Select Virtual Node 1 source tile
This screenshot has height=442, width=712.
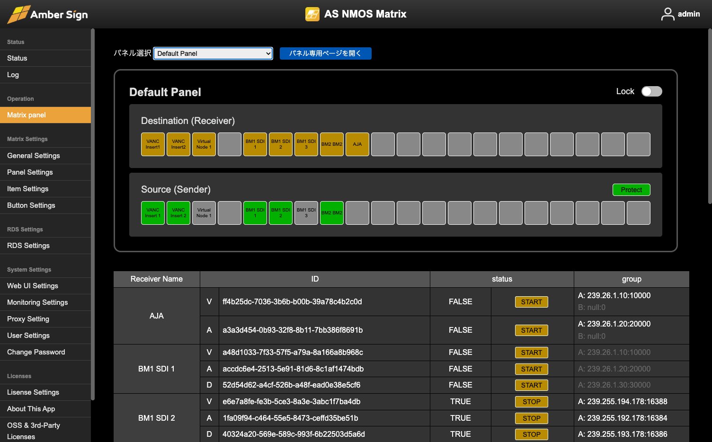point(204,213)
